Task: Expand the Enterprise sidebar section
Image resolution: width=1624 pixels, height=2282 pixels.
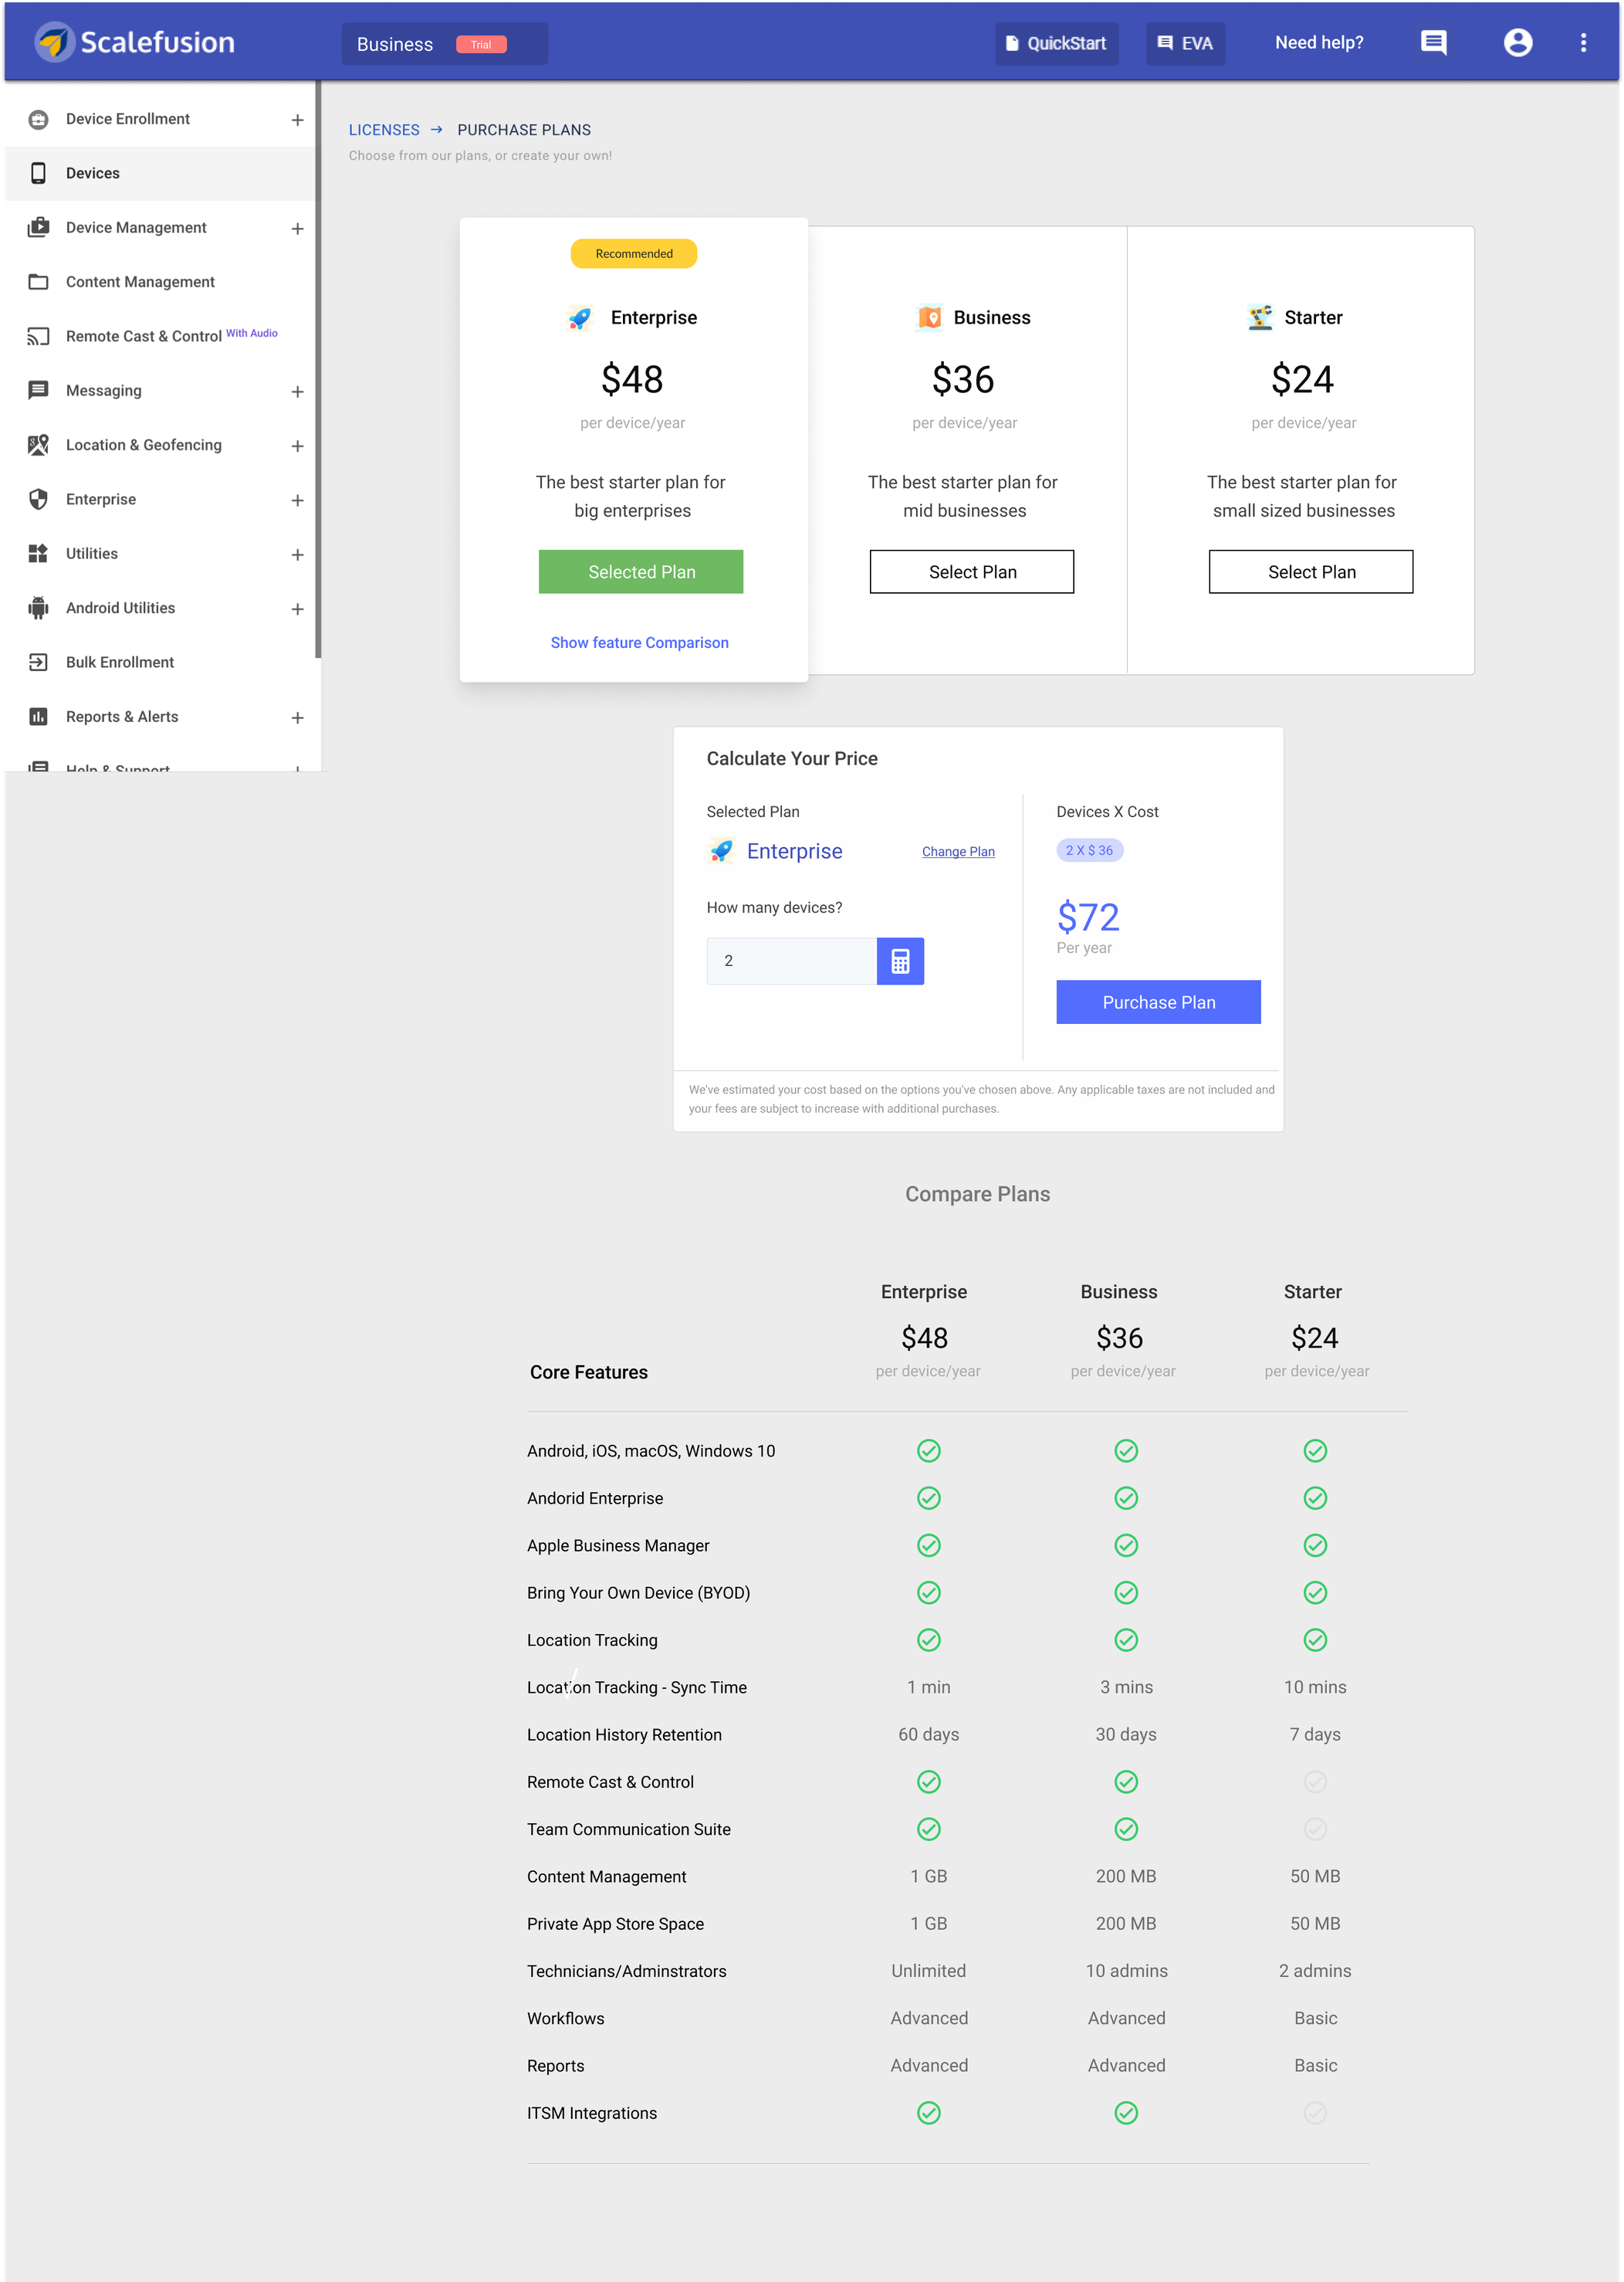Action: tap(297, 500)
